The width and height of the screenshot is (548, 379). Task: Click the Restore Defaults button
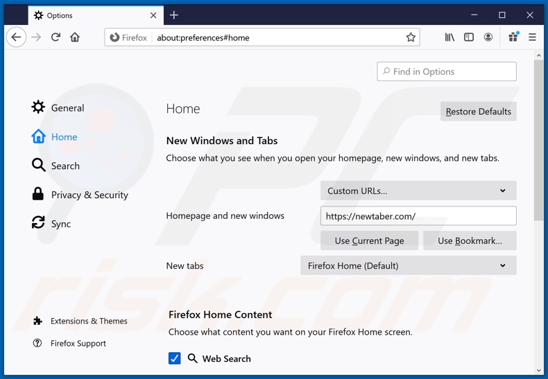coord(478,112)
